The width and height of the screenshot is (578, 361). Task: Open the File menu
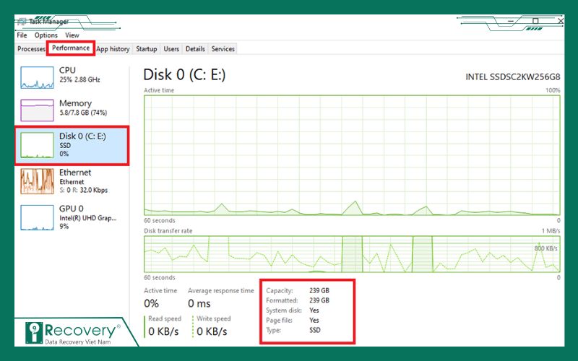click(x=22, y=35)
